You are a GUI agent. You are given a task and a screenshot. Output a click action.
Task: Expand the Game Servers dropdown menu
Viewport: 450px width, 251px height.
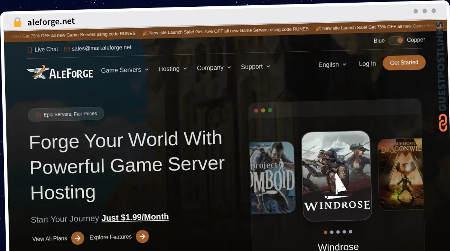click(x=125, y=70)
